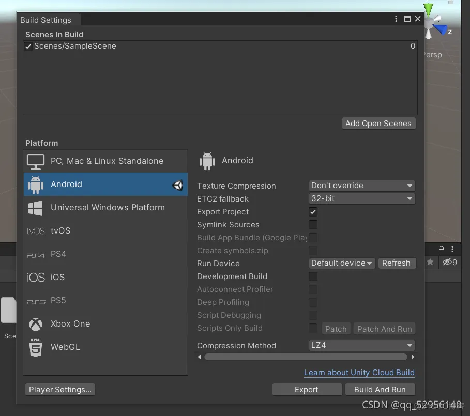Click Patch And Run button

(385, 329)
